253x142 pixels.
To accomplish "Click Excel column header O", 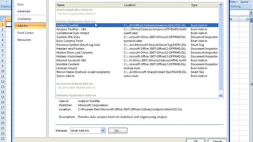I will point(244,19).
